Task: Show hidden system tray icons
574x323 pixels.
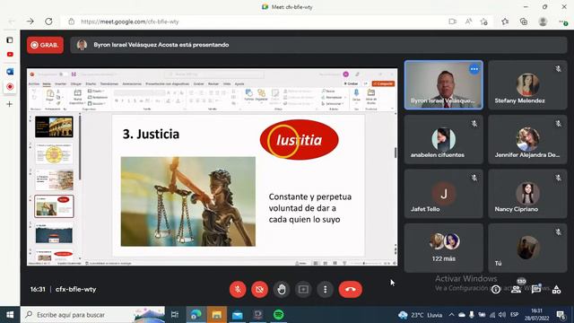Action: (451, 315)
